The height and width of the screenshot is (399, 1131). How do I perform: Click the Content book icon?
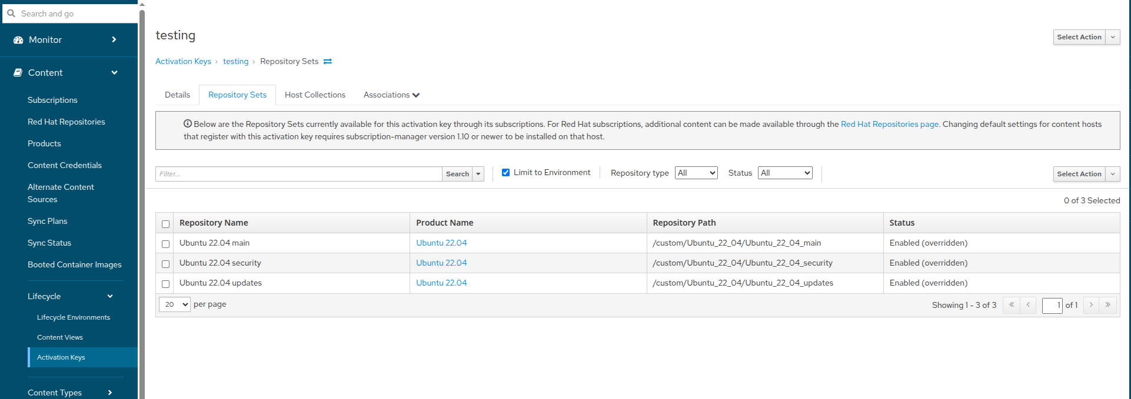(18, 73)
